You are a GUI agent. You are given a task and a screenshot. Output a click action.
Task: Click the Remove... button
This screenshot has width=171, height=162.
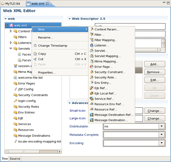155,72
